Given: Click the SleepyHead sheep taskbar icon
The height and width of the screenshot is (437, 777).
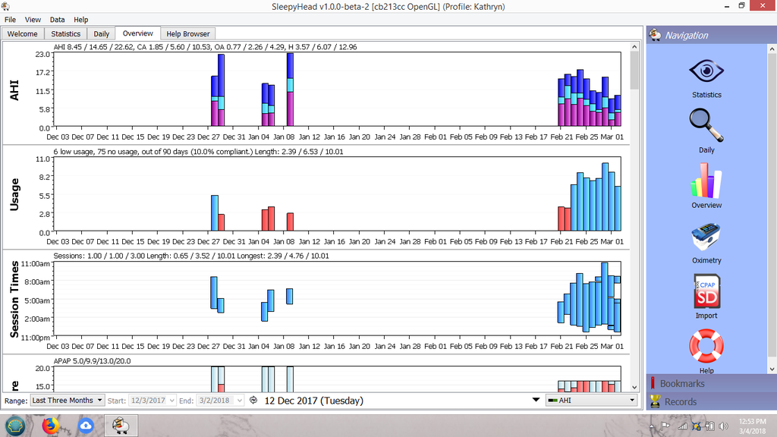Looking at the screenshot, I should coord(121,426).
